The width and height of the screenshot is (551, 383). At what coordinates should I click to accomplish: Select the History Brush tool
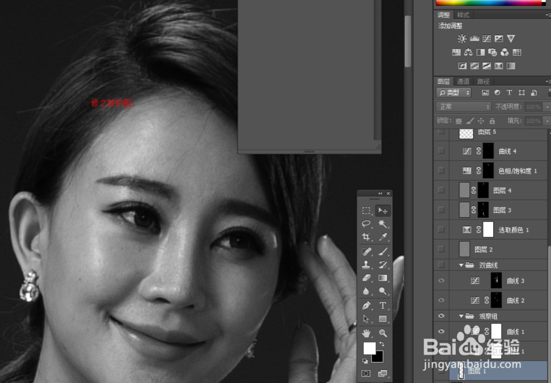[383, 265]
